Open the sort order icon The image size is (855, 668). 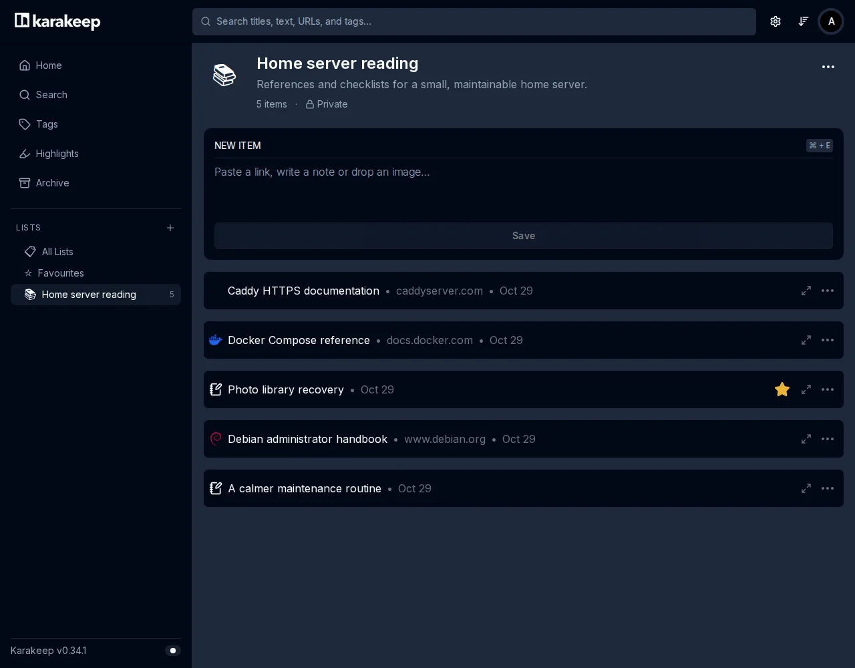(x=804, y=21)
